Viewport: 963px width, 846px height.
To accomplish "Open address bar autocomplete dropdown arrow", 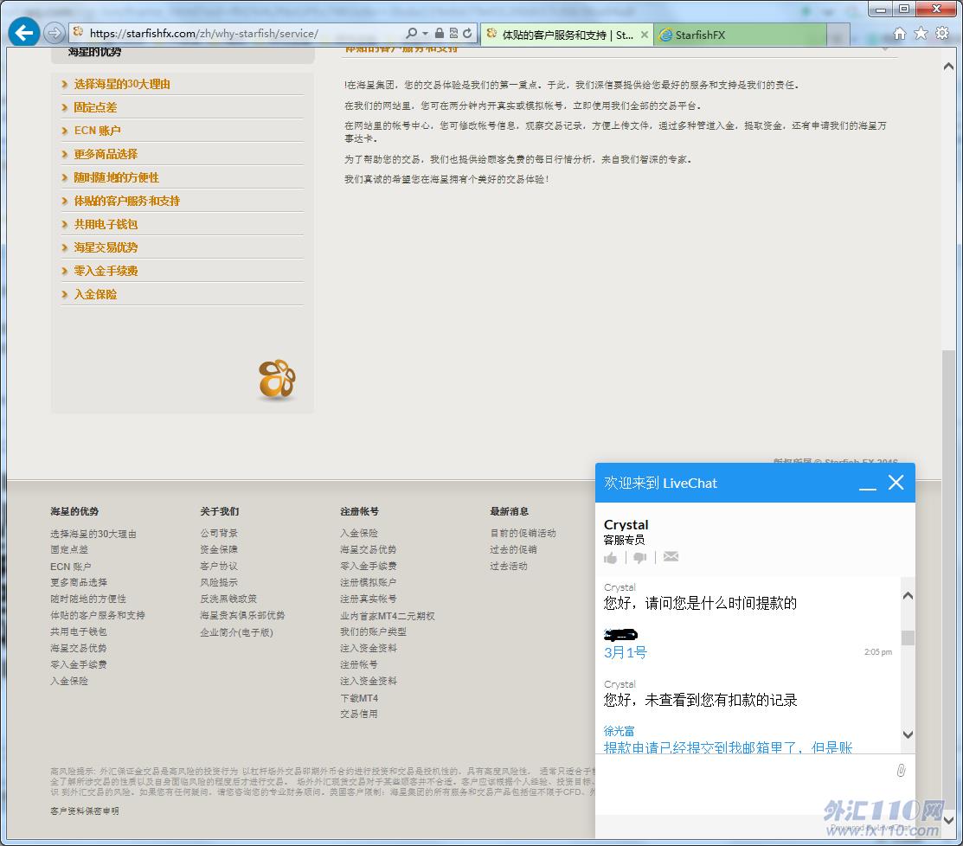I will click(425, 33).
